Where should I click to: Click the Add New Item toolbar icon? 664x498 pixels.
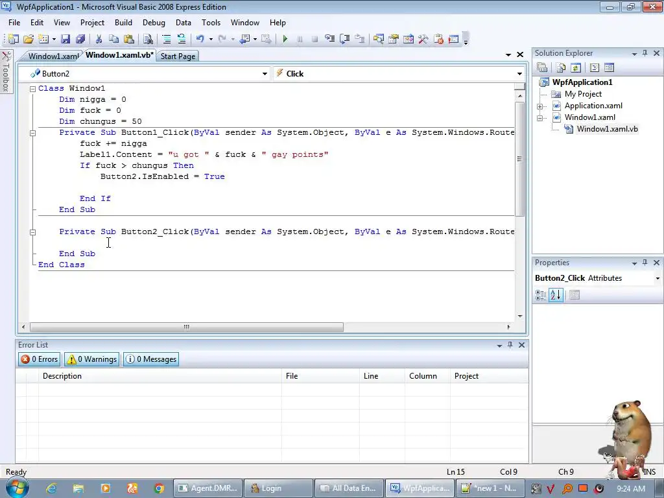point(43,39)
